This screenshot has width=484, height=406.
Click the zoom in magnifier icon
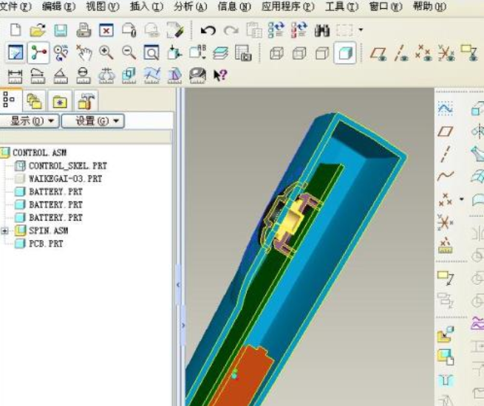(x=106, y=52)
